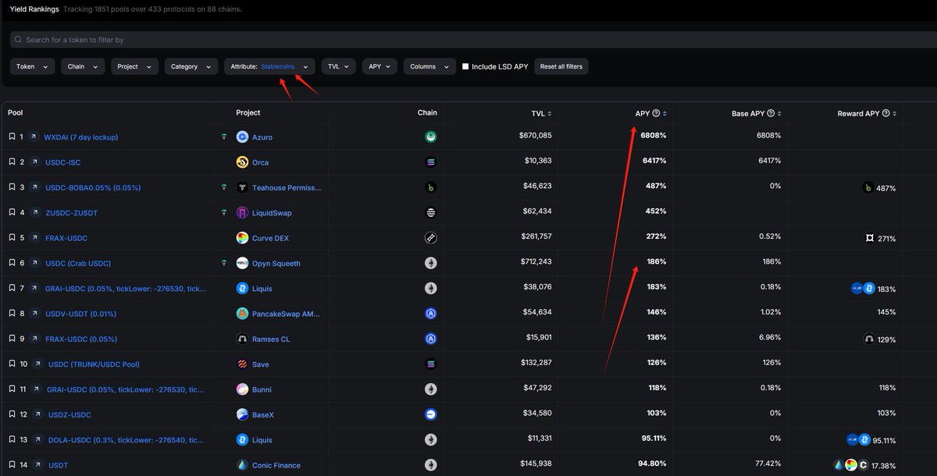Click the airdrop icon in the Teahouse row

tap(224, 187)
